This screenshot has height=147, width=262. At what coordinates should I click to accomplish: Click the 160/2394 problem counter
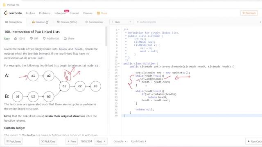pyautogui.click(x=86, y=141)
